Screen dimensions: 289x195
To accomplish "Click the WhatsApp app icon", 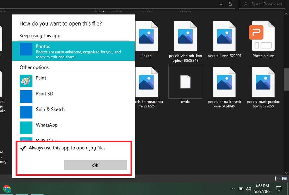I will tap(26, 127).
